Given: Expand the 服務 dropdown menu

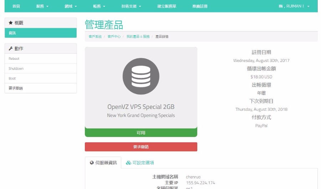Looking at the screenshot, I should tap(42, 6).
